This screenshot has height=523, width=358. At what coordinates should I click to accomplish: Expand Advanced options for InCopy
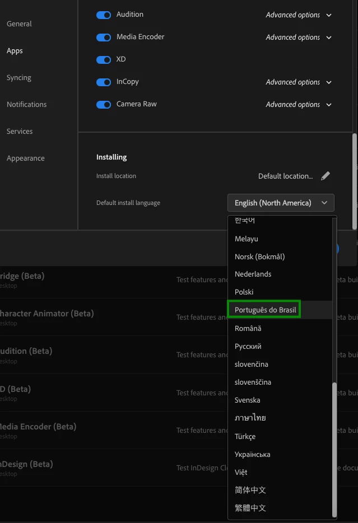click(299, 82)
